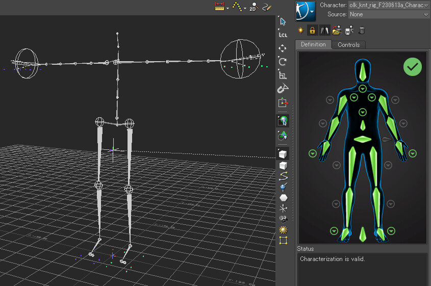The height and width of the screenshot is (286, 431).
Task: Switch to the Controls tab
Action: [x=348, y=45]
